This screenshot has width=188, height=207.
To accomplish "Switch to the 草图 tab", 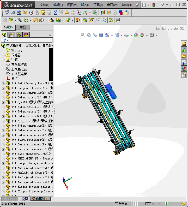I will click(23, 27).
